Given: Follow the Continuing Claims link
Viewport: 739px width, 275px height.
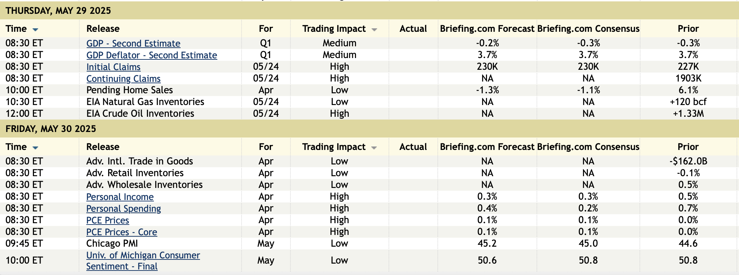Looking at the screenshot, I should click(x=123, y=79).
